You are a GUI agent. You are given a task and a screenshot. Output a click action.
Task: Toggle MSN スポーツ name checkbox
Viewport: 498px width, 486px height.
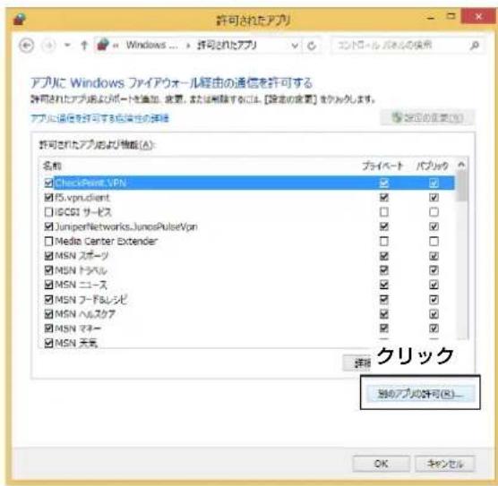48,256
